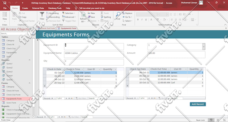Switch to the Create ribbon tab
Screen dimensions: 228x122
click(25, 8)
